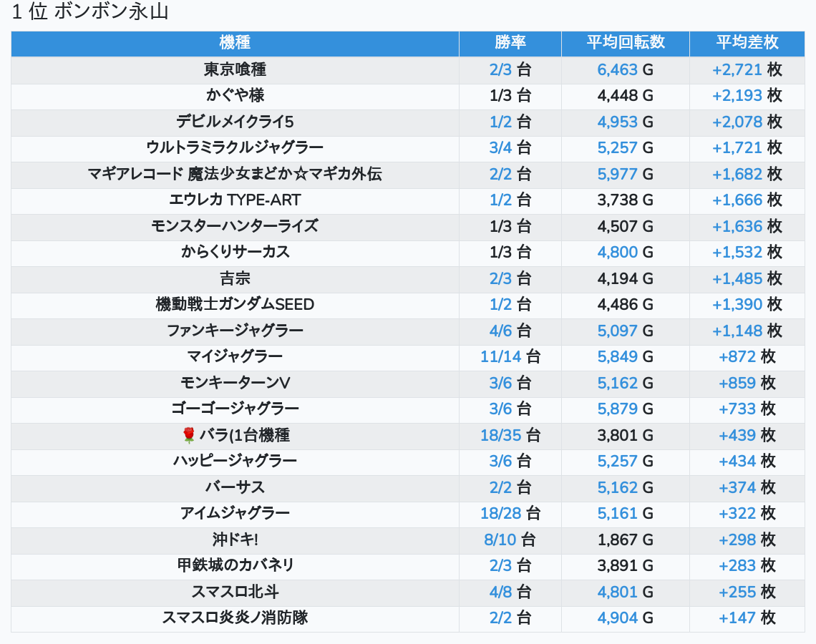816x644 pixels.
Task: Select 6,463 G average spins value
Action: coord(625,69)
